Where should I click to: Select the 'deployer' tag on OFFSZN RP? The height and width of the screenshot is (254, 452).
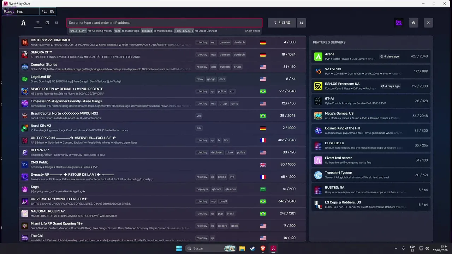point(217,152)
